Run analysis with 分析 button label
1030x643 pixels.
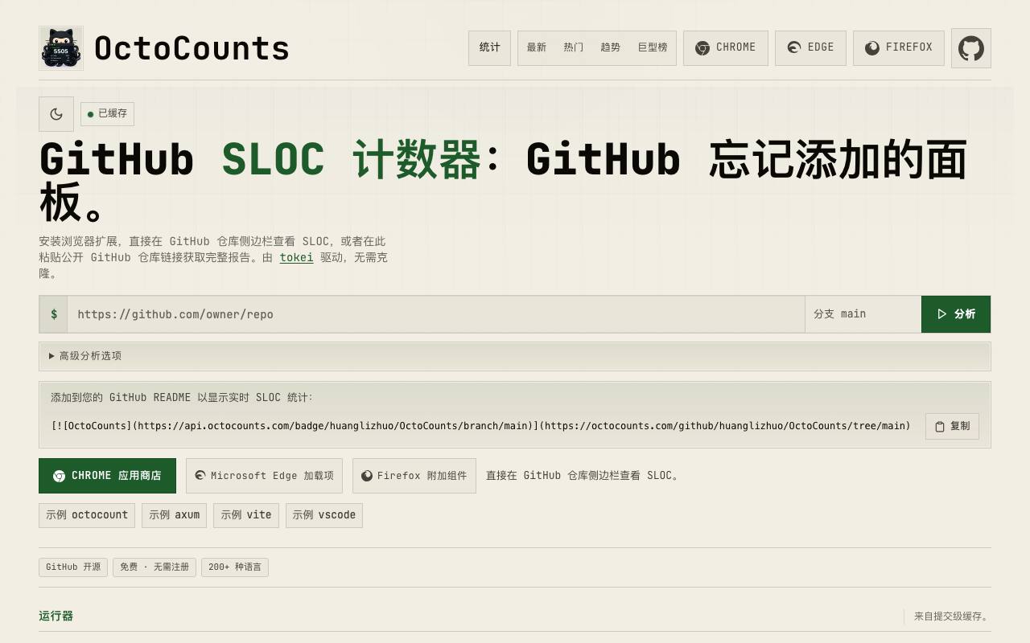click(965, 314)
